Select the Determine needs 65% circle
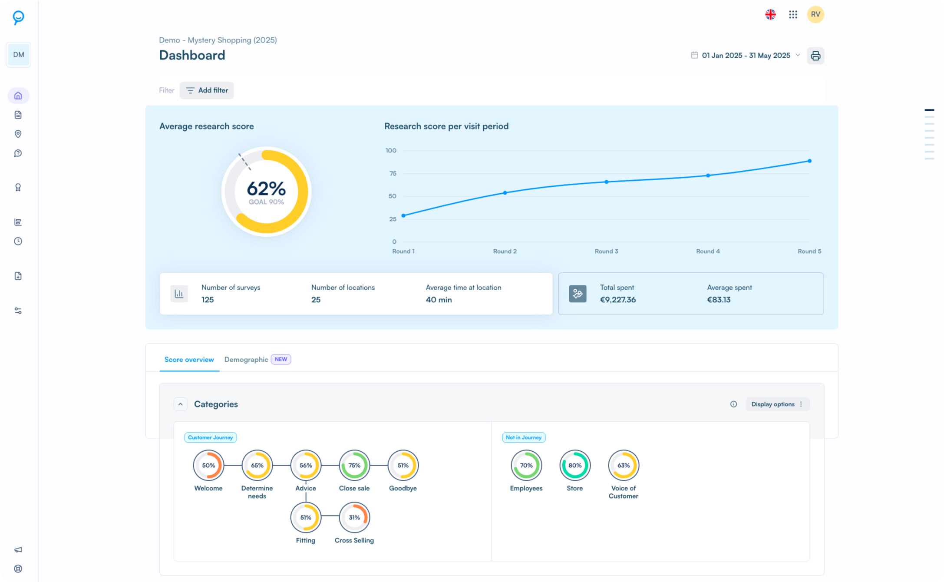This screenshot has width=944, height=582. point(257,465)
